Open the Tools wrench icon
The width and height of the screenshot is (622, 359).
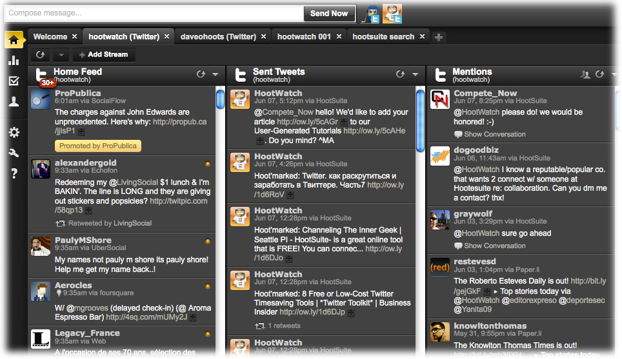[14, 153]
